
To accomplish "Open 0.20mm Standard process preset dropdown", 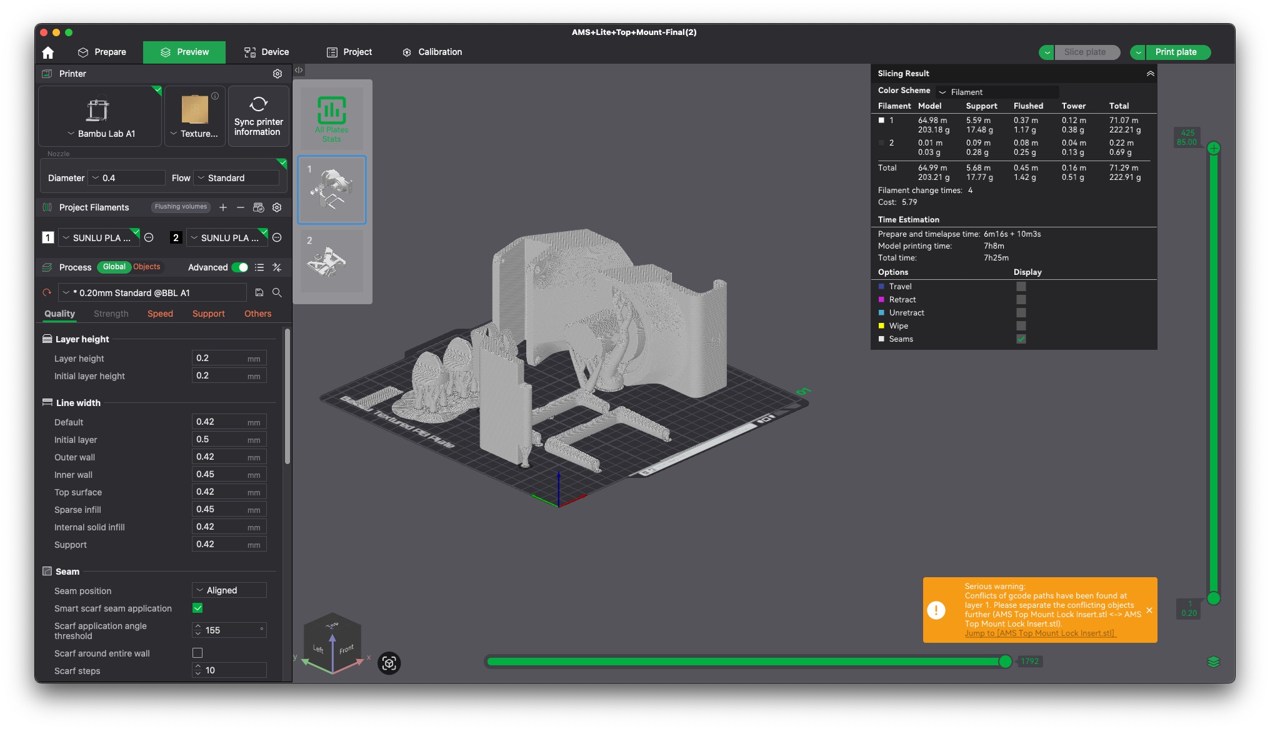I will click(152, 292).
